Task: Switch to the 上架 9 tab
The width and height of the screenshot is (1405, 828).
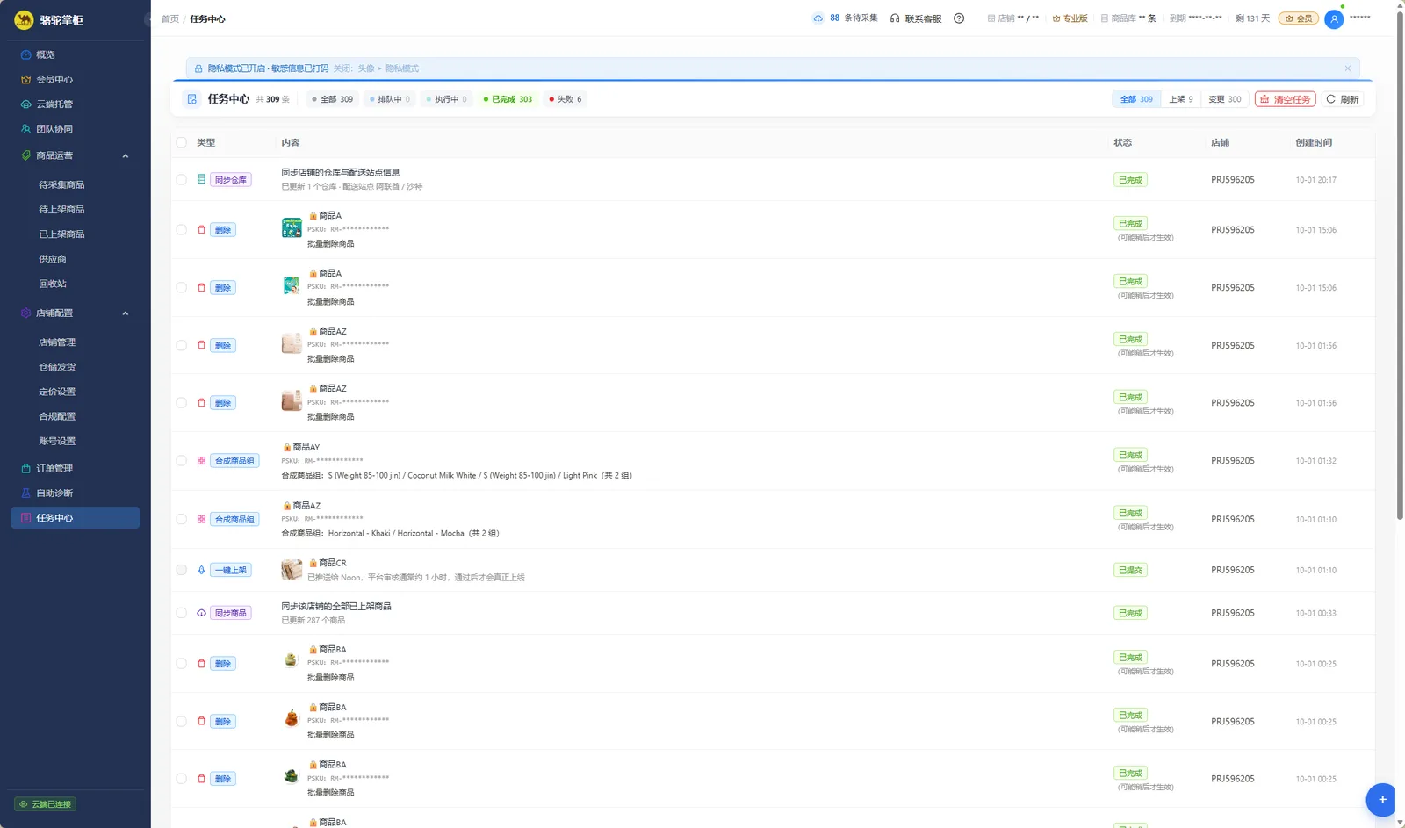Action: pyautogui.click(x=1181, y=99)
